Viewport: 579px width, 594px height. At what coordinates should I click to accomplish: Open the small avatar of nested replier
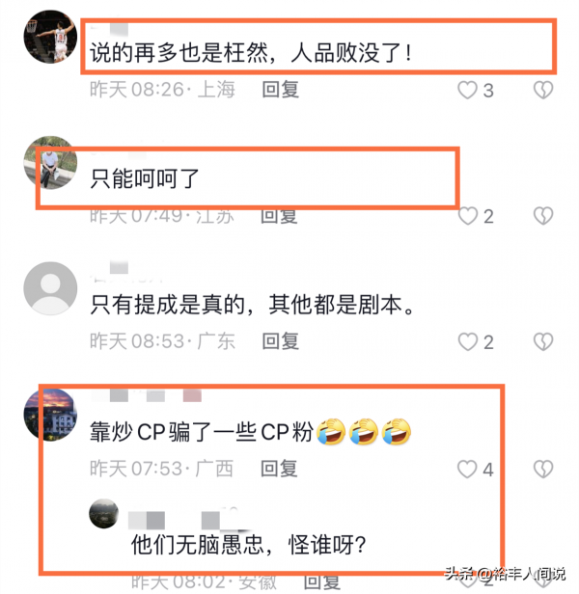(104, 514)
